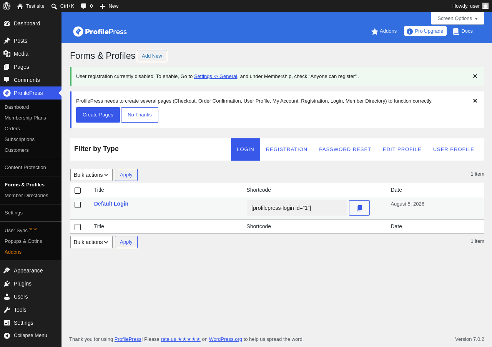Image resolution: width=492 pixels, height=347 pixels.
Task: Toggle the select-all checkbox in table footer
Action: [x=78, y=227]
